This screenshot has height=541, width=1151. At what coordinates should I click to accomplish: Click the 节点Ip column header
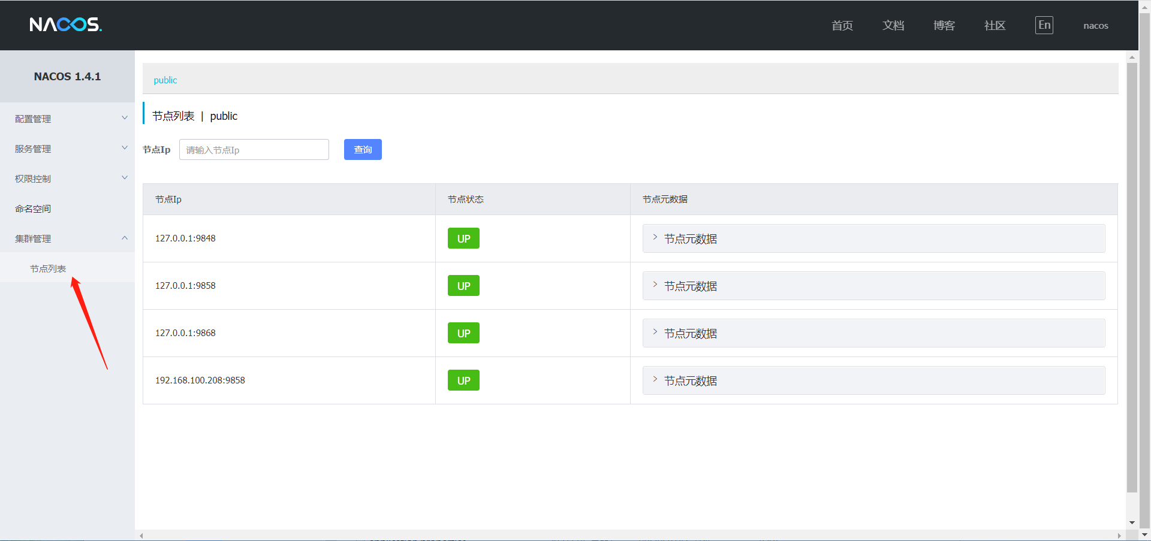[289, 200]
